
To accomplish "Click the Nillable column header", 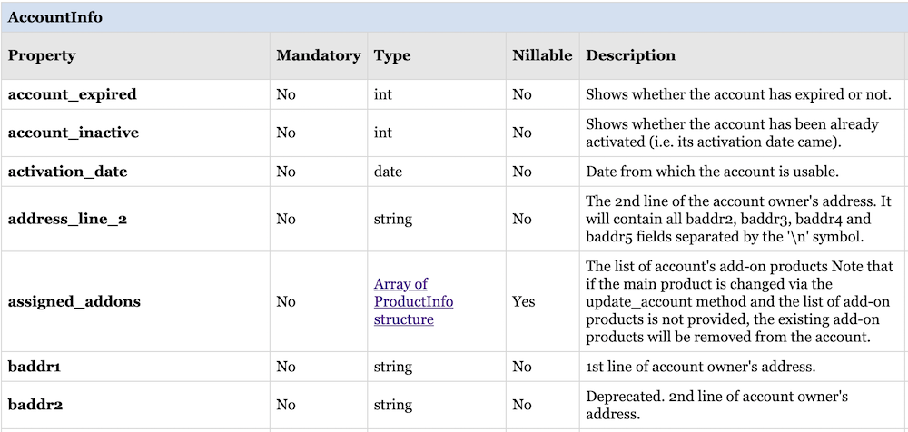I will [x=542, y=55].
